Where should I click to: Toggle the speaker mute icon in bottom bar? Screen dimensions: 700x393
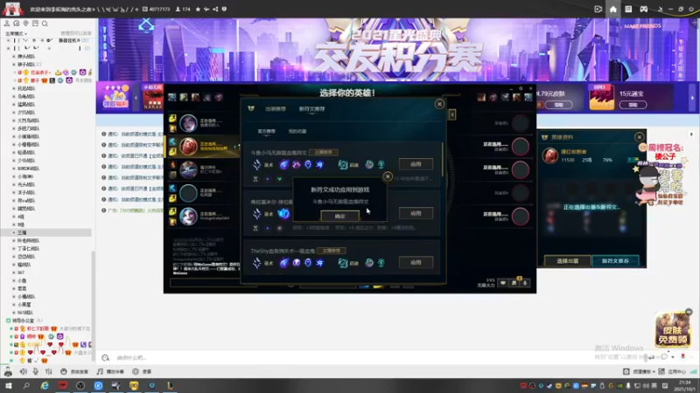[x=23, y=371]
